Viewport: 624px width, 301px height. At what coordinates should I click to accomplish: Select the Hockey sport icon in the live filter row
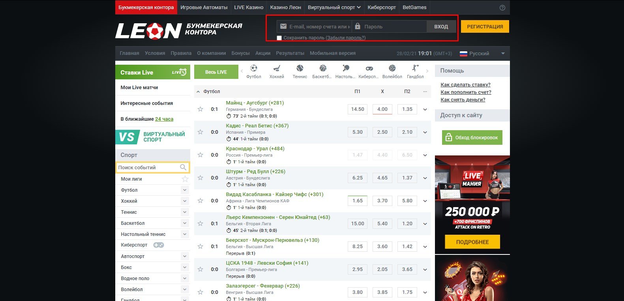(x=277, y=68)
